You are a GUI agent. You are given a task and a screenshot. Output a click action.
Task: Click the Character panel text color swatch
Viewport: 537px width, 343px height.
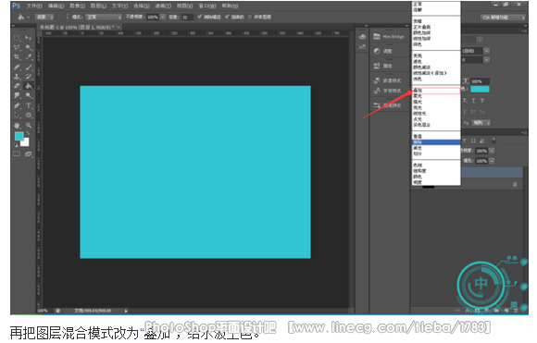coord(480,90)
